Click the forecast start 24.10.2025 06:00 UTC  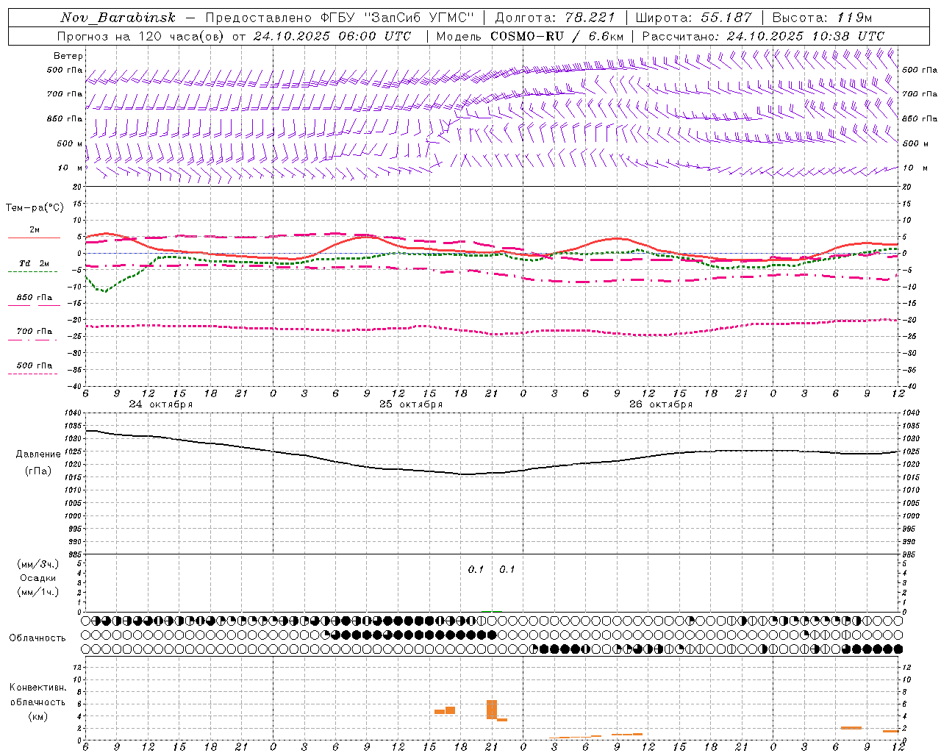[x=332, y=36]
